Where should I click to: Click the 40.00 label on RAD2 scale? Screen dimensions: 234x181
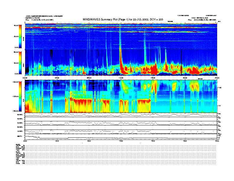(x=16, y=25)
